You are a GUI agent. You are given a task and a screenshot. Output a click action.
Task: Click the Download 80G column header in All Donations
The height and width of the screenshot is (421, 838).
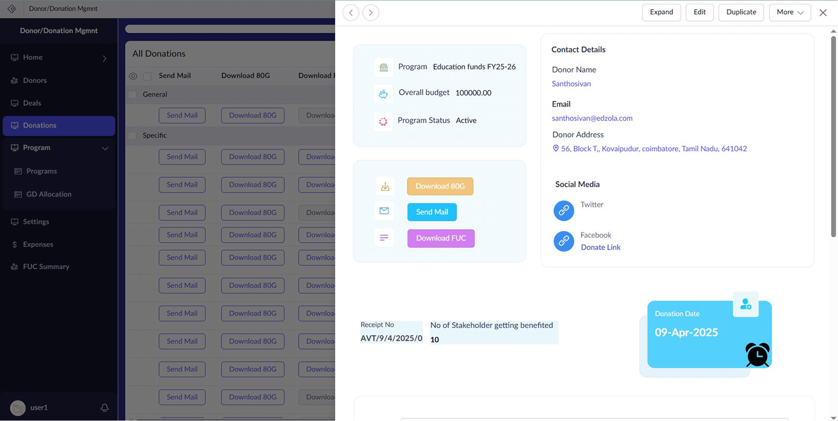point(245,76)
